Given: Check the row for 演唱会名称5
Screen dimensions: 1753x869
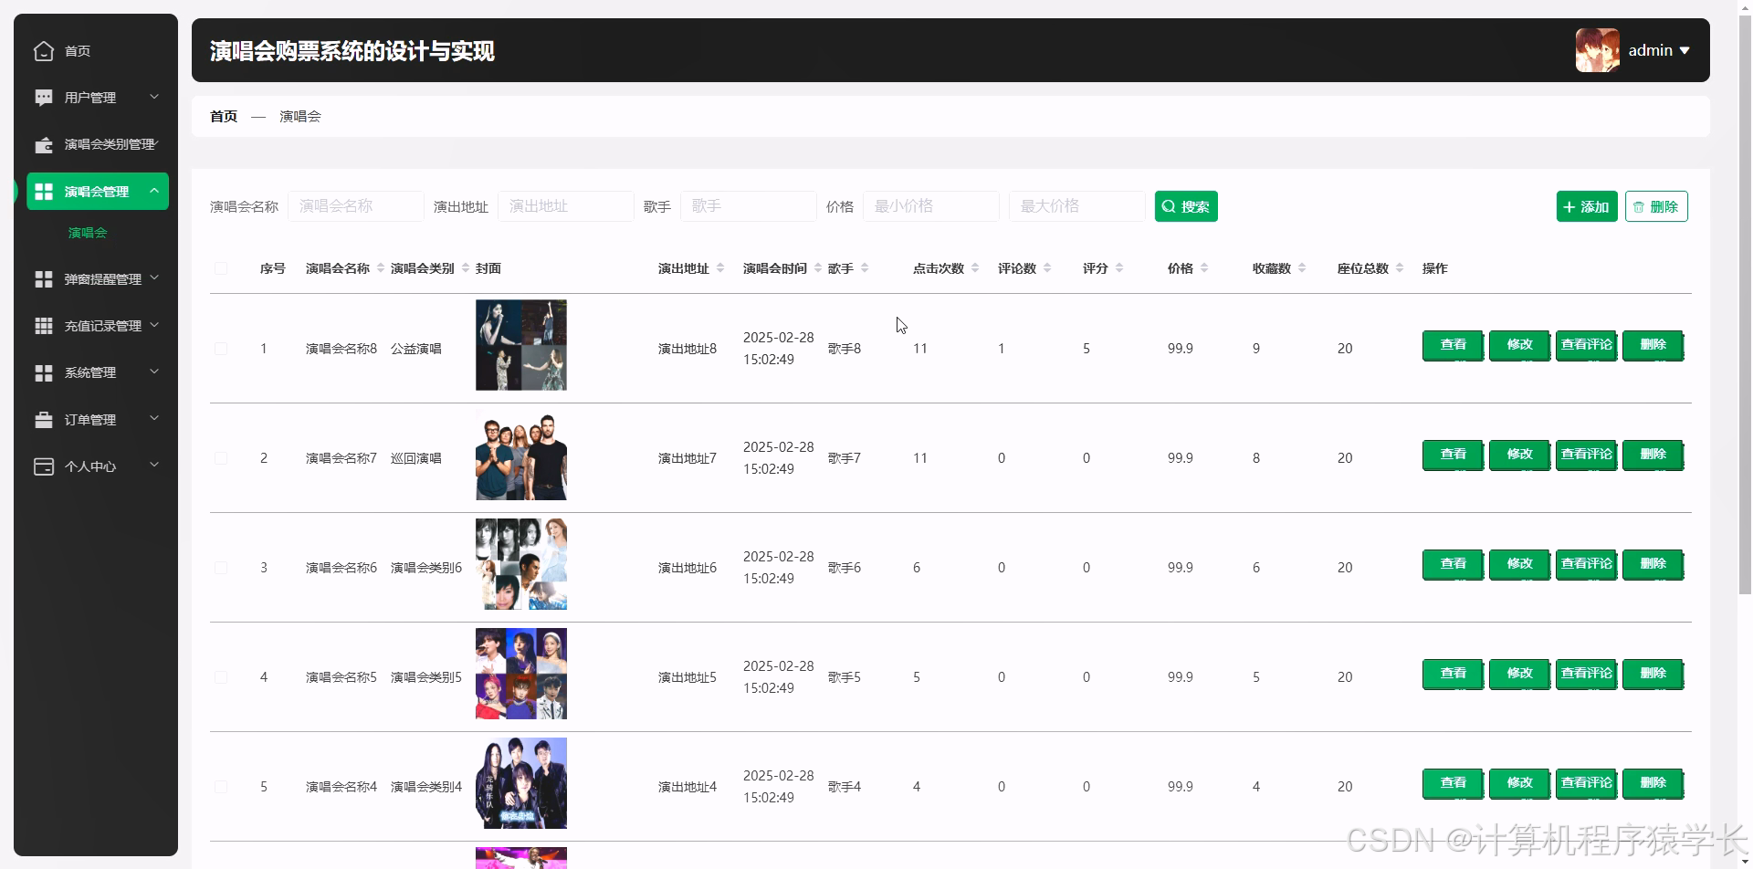Looking at the screenshot, I should [x=221, y=677].
